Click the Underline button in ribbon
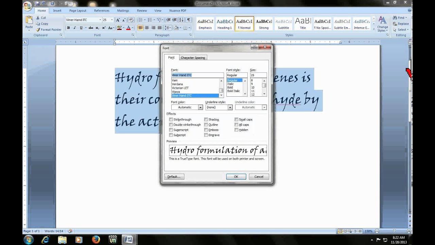Screen dimensions: 435x245 81,28
